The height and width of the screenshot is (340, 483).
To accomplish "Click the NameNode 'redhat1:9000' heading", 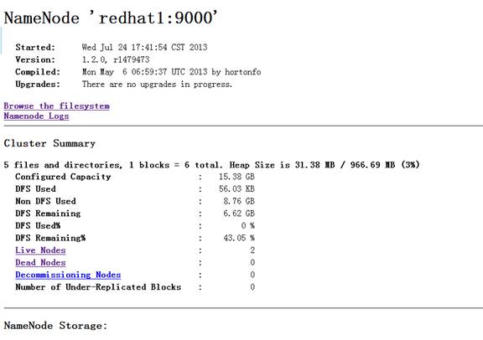I will point(111,18).
